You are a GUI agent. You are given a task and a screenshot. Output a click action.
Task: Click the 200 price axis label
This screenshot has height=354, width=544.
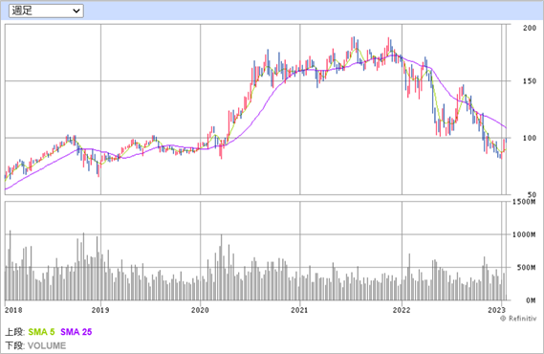pyautogui.click(x=530, y=28)
